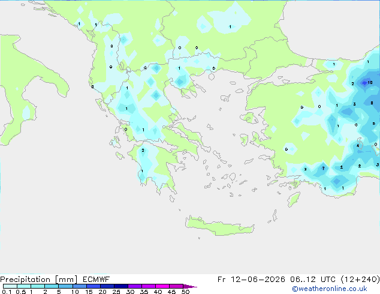Click the 0.5–1 mm legend color swatch

pos(24,286)
